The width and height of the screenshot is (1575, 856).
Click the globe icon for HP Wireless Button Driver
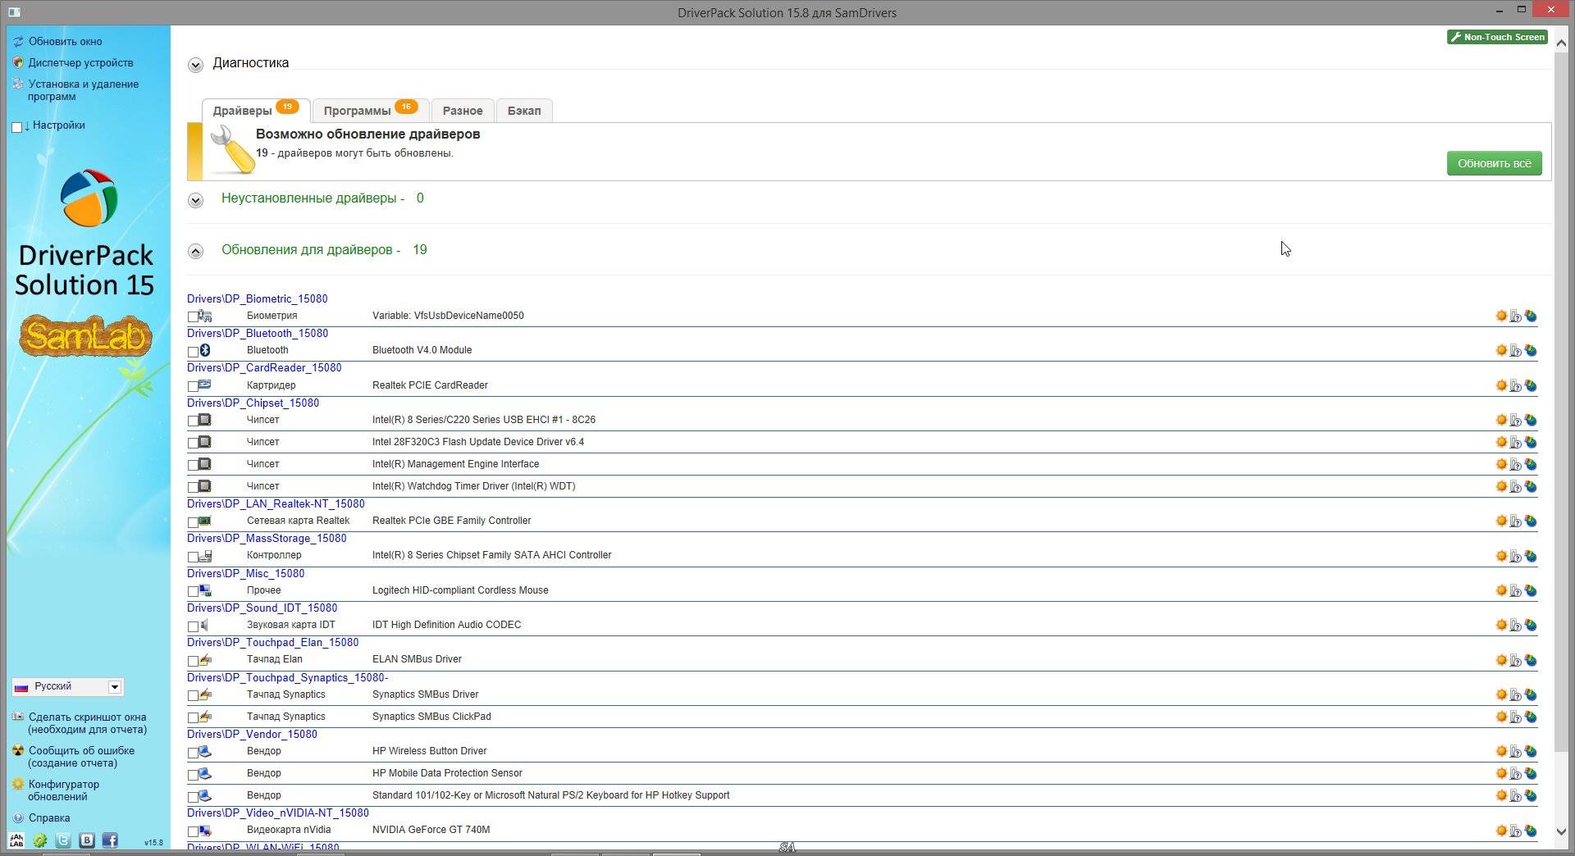pos(1531,751)
